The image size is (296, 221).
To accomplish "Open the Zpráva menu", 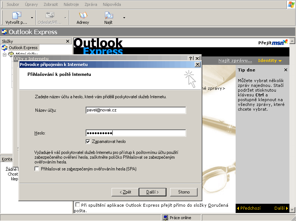I will point(91,4).
